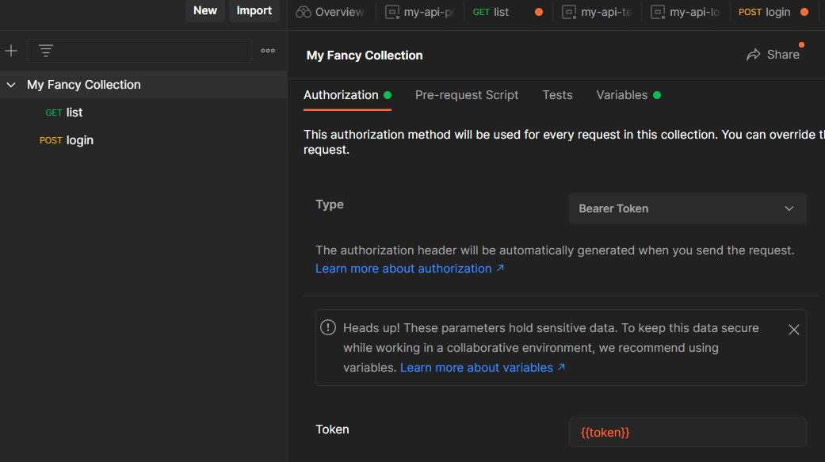Open Learn more about authorization link
This screenshot has width=825, height=462.
(x=410, y=269)
